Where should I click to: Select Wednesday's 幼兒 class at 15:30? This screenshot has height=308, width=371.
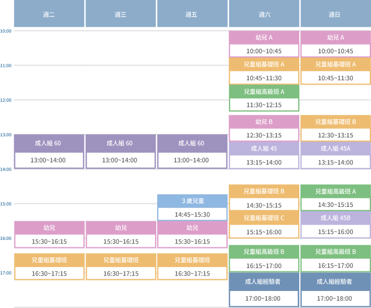120,235
